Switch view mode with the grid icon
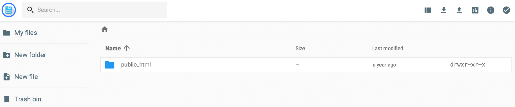The width and height of the screenshot is (515, 107). [428, 10]
